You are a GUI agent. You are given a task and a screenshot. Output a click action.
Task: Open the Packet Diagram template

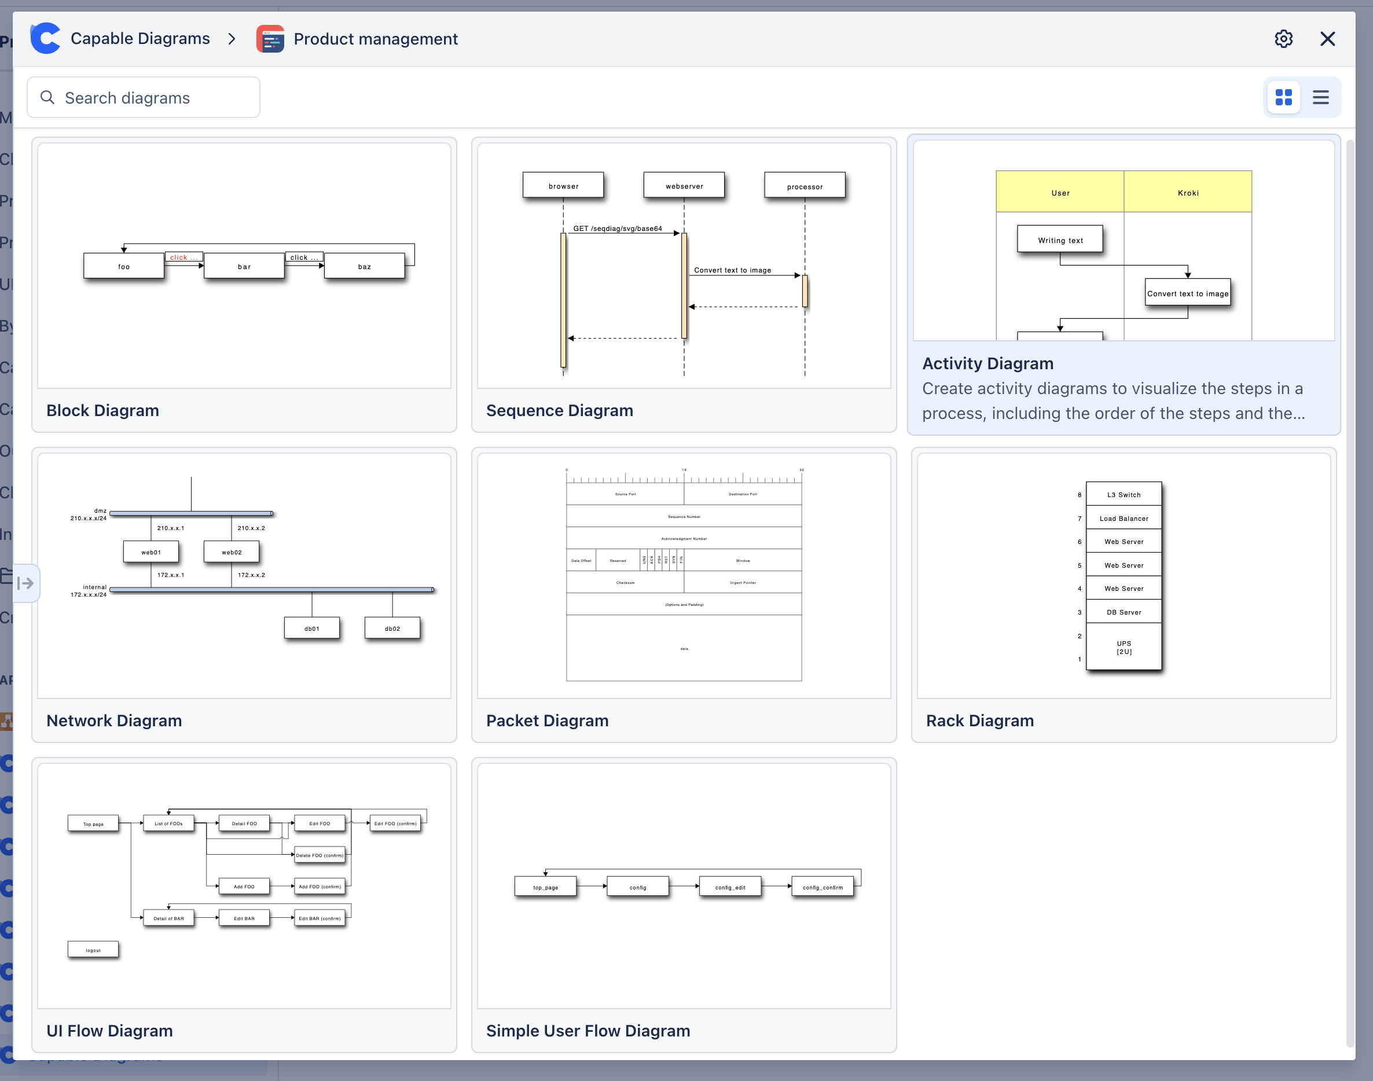point(684,595)
